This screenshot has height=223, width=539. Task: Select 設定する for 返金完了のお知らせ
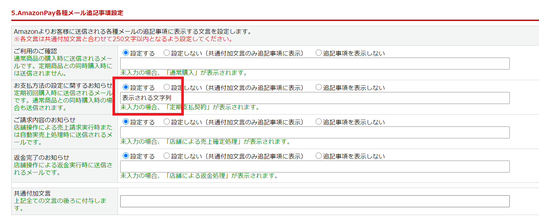click(x=126, y=156)
